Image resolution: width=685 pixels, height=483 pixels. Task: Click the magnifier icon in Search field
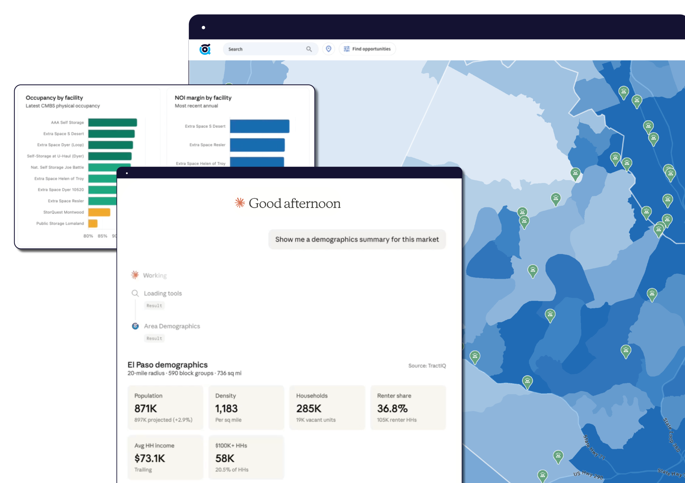tap(309, 49)
